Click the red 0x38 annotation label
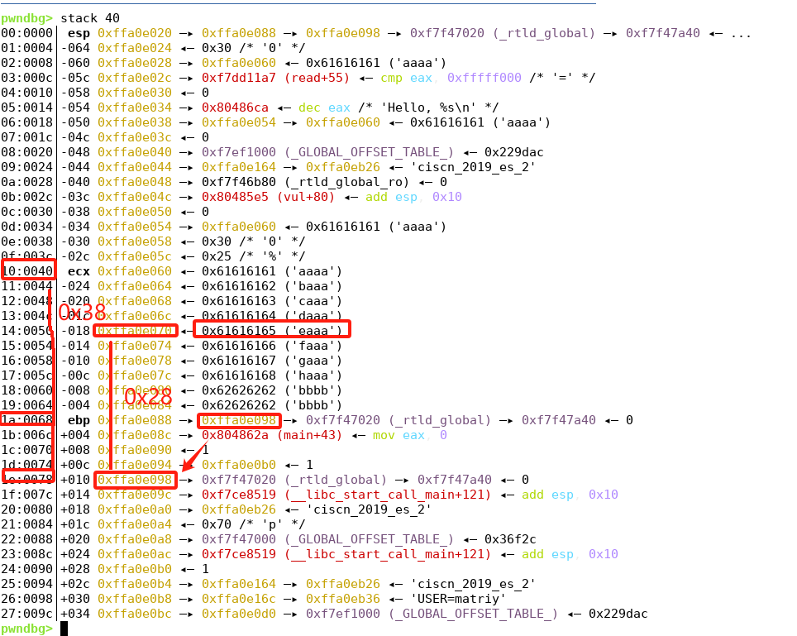797x636 pixels. point(81,312)
